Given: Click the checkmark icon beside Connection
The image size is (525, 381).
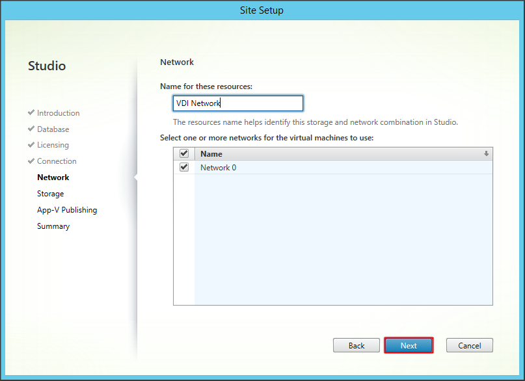Looking at the screenshot, I should (31, 161).
